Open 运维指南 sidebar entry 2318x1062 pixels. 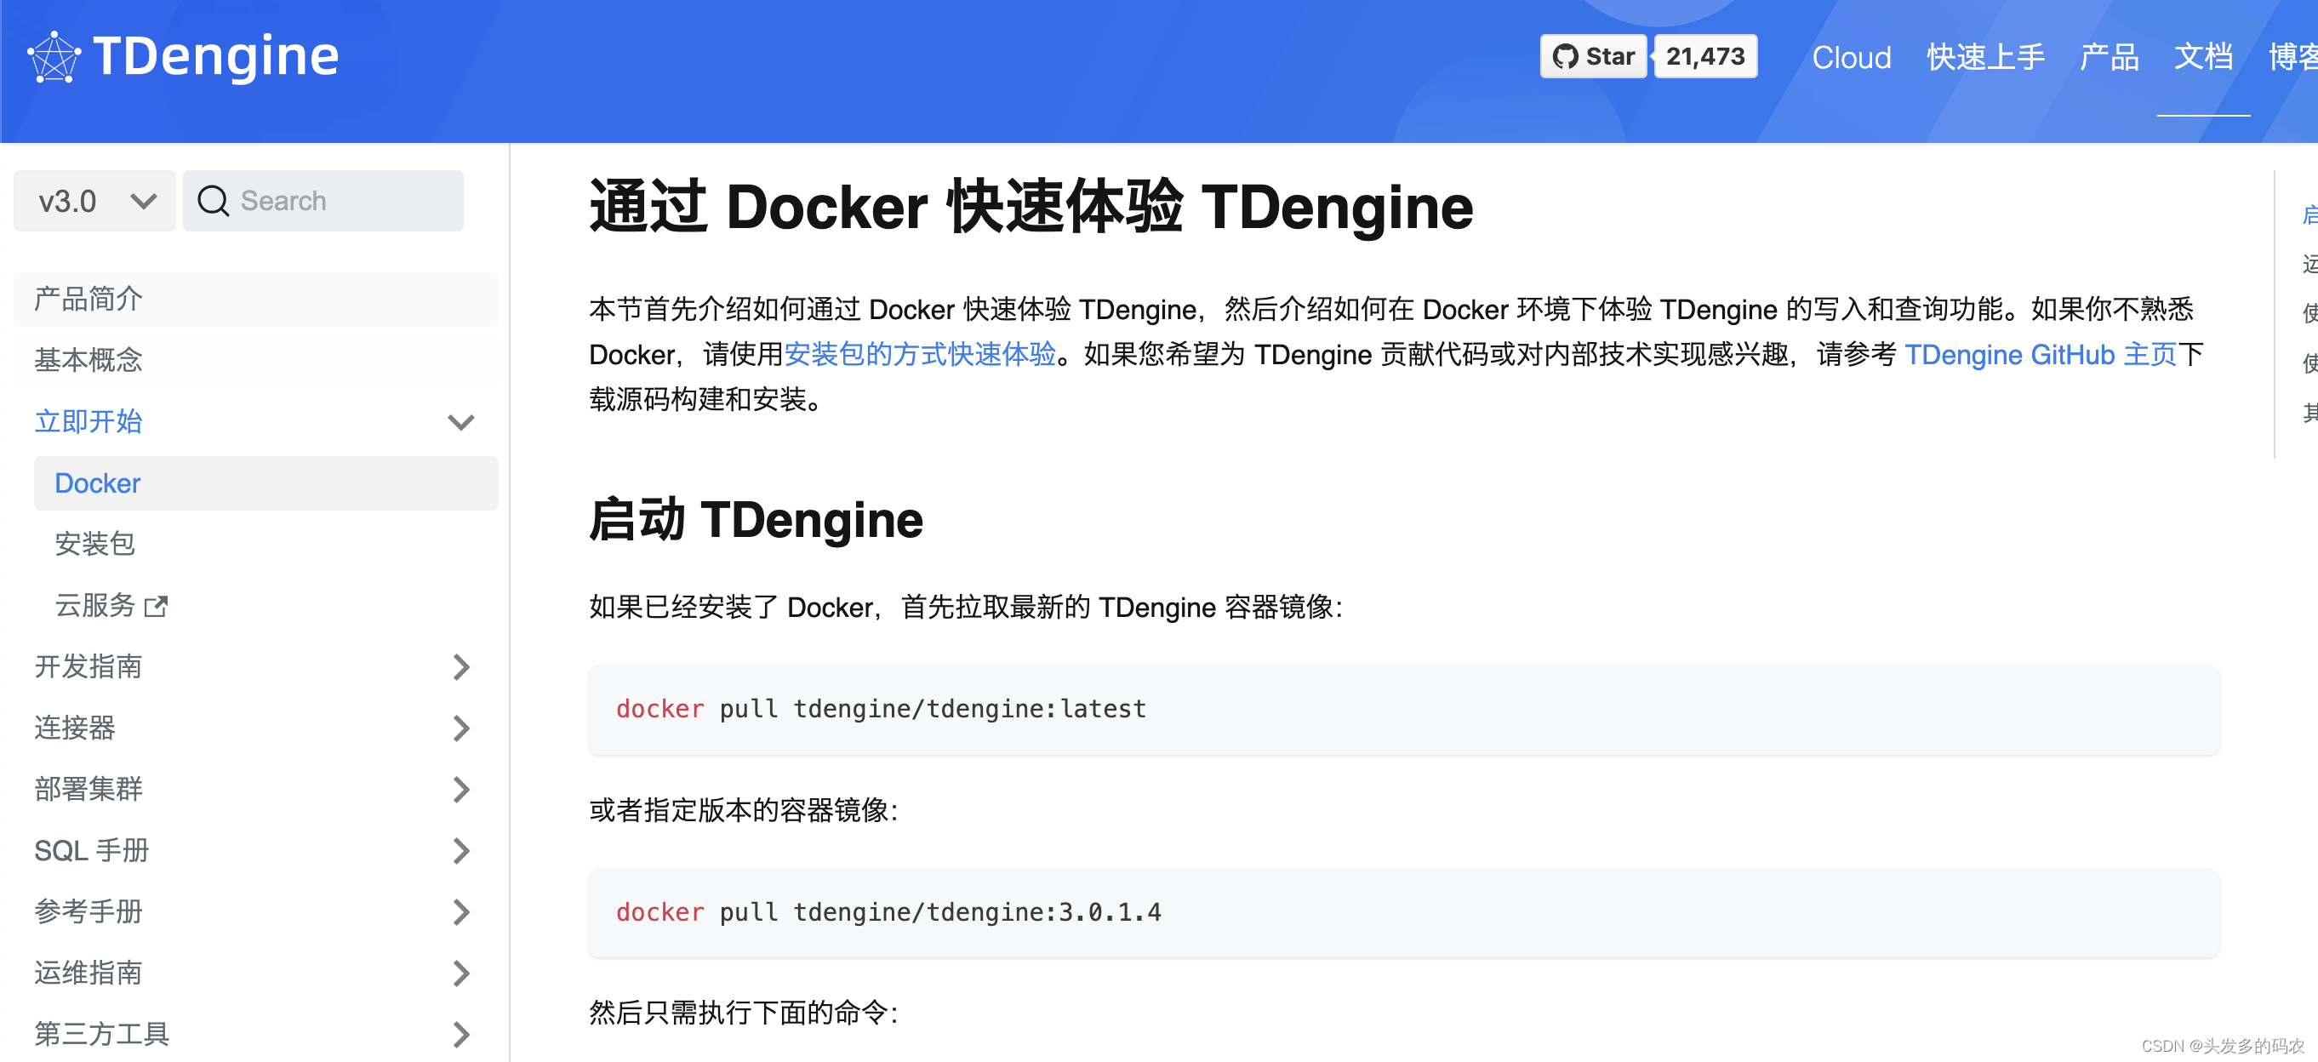(x=88, y=972)
